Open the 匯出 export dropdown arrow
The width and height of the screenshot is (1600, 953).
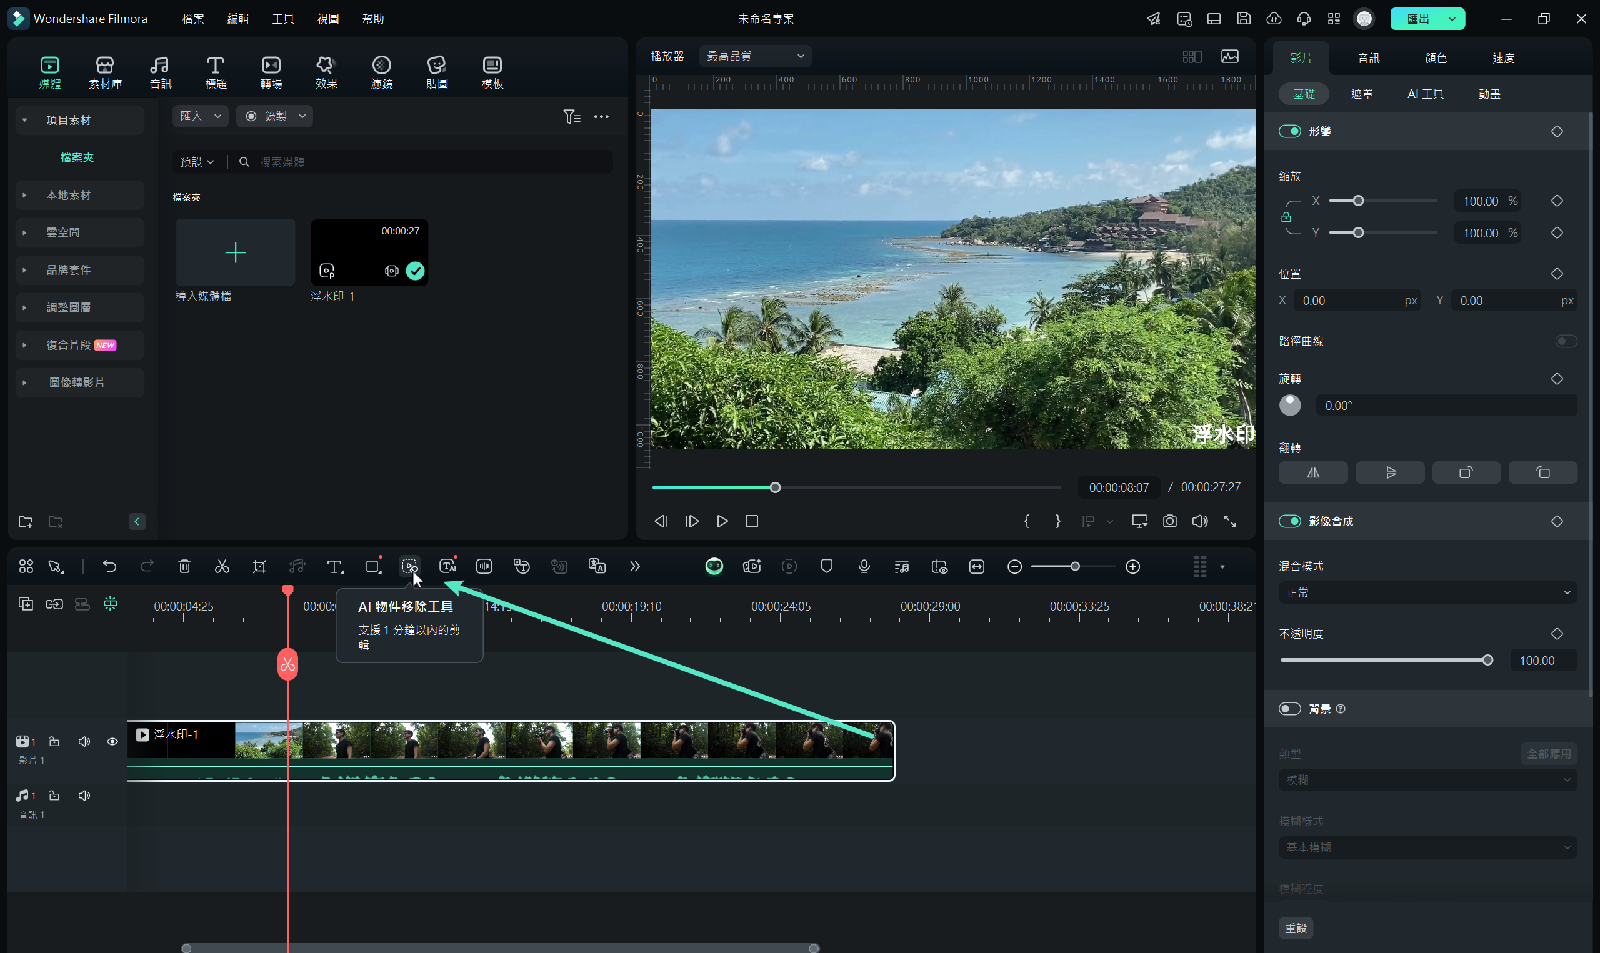tap(1452, 19)
